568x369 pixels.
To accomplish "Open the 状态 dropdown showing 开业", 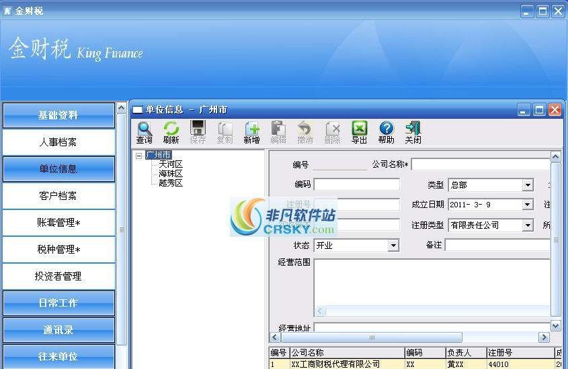I will tap(393, 246).
